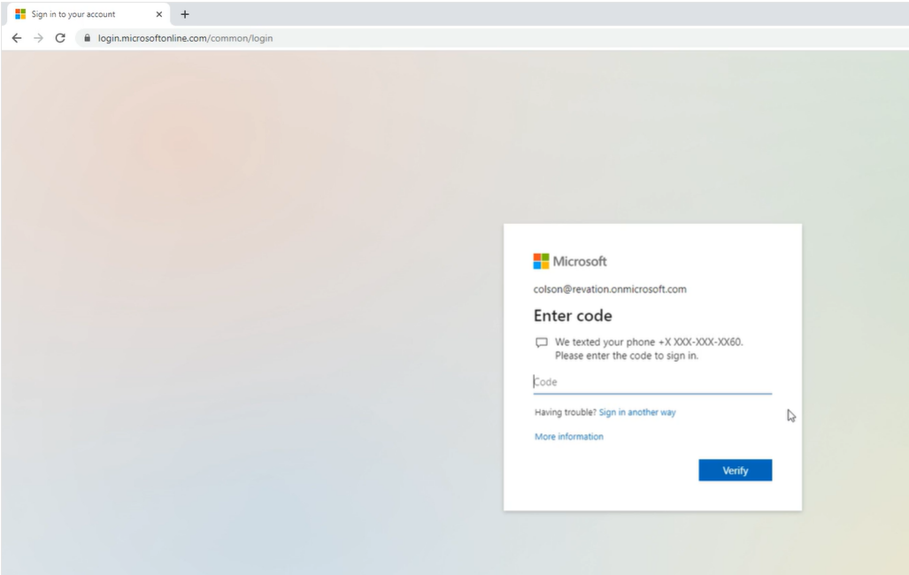The image size is (909, 575).
Task: Select the "Sign in to your account" tab title
Action: pyautogui.click(x=73, y=14)
